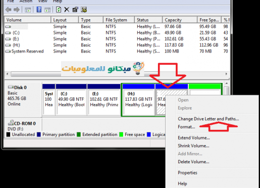Click the Forward arrow toolbar icon

tap(17, 10)
